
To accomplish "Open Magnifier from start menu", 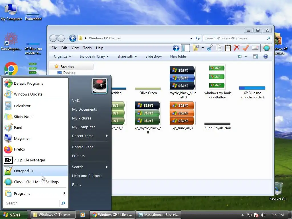I will [36, 138].
